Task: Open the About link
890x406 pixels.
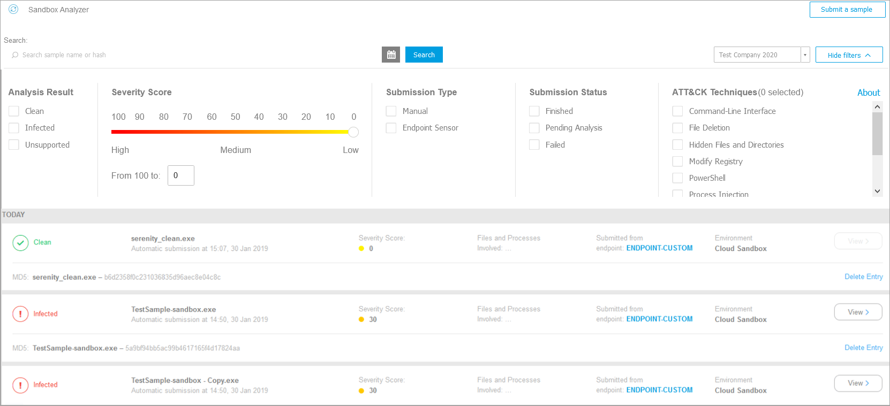Action: point(868,93)
